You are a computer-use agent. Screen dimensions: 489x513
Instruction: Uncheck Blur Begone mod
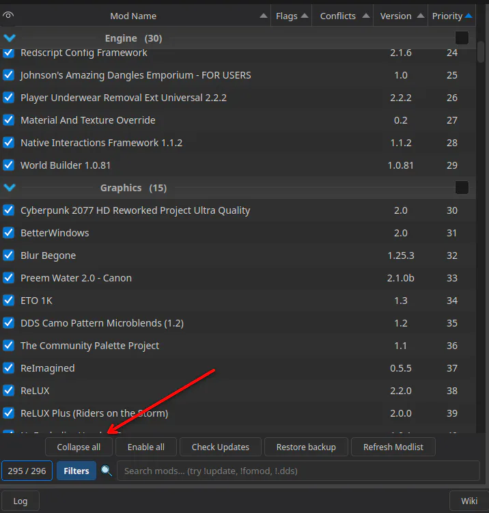pos(8,255)
